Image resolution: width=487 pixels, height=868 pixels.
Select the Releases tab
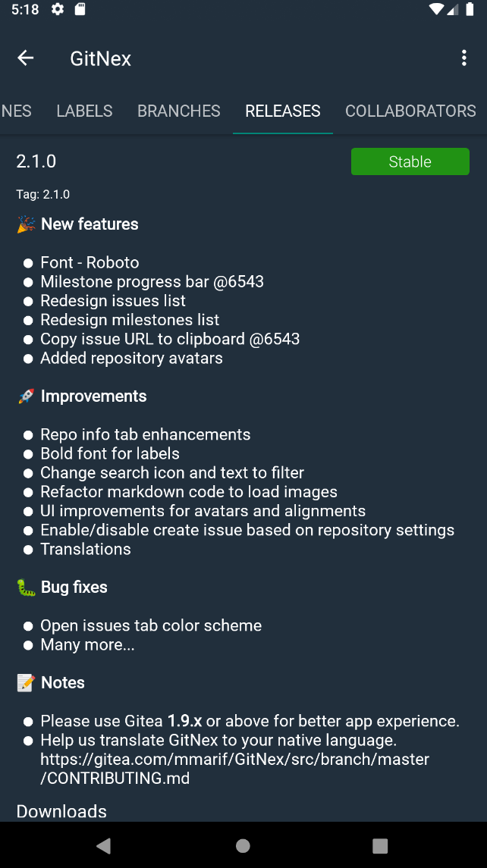click(x=283, y=111)
